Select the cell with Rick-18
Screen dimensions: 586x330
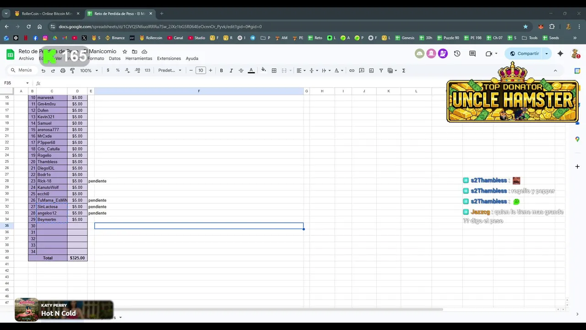click(52, 181)
